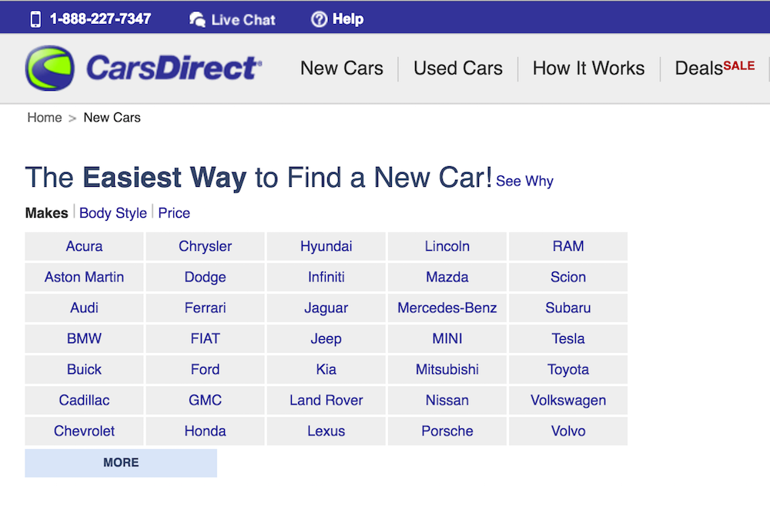Select Toyota make
The image size is (770, 513).
(568, 369)
